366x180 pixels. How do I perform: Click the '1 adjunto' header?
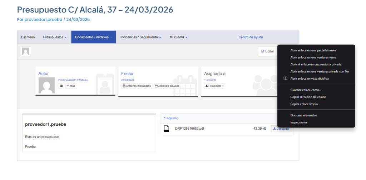pyautogui.click(x=171, y=118)
